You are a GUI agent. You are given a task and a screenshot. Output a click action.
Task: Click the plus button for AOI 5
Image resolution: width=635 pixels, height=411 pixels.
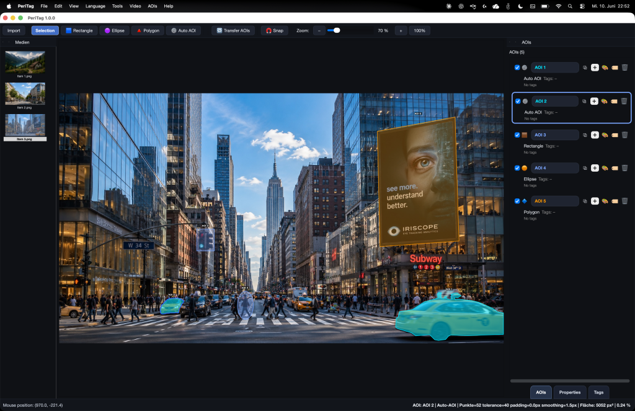pos(595,201)
